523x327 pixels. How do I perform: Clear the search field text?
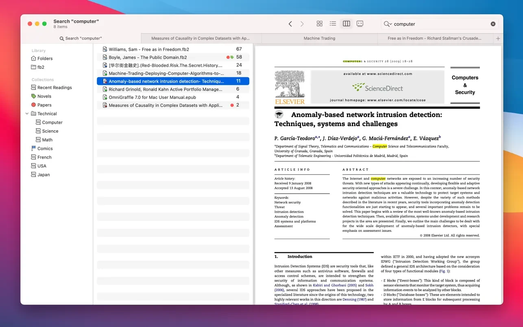tap(493, 24)
